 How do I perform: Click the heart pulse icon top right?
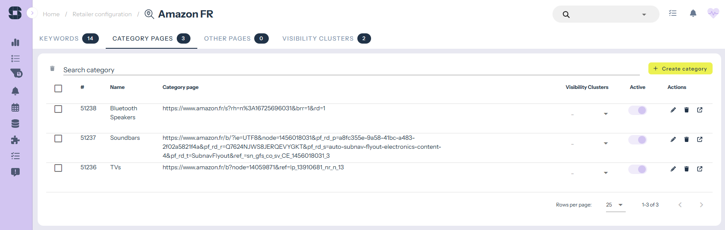tap(713, 14)
